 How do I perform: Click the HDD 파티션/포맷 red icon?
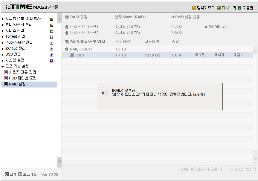(x=6, y=78)
